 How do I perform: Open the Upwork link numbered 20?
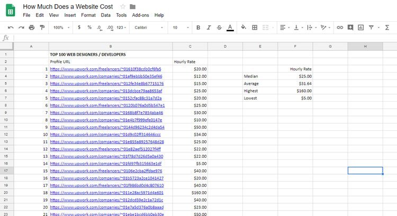click(x=106, y=208)
